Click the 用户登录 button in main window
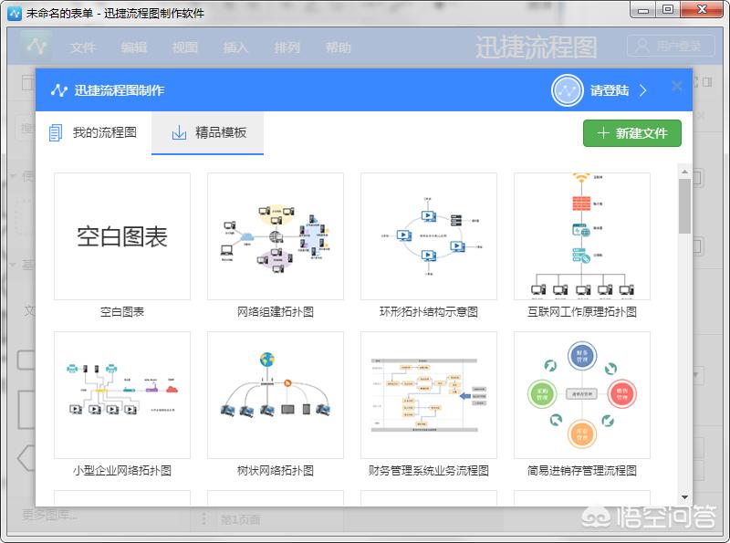Image resolution: width=730 pixels, height=543 pixels. click(x=671, y=46)
